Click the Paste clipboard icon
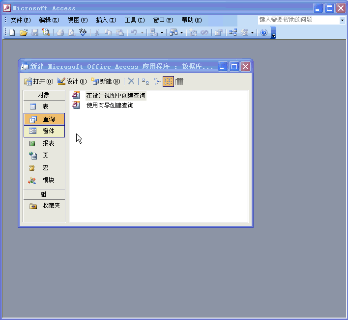The height and width of the screenshot is (320, 348). 120,32
